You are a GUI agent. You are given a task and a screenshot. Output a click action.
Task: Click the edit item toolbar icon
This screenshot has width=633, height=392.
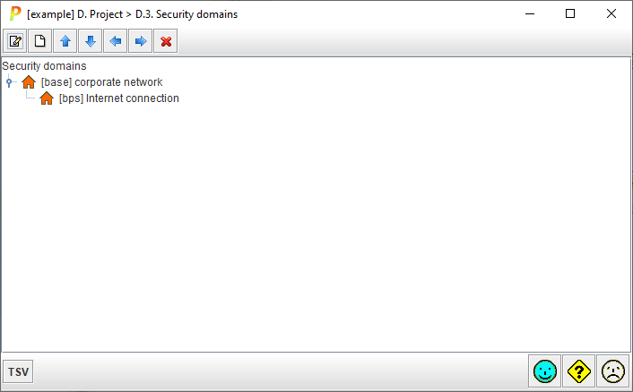coord(15,41)
